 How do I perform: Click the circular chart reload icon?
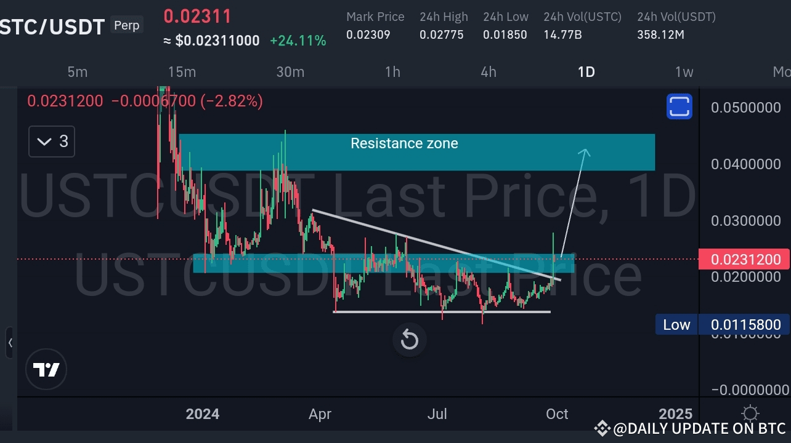click(409, 340)
